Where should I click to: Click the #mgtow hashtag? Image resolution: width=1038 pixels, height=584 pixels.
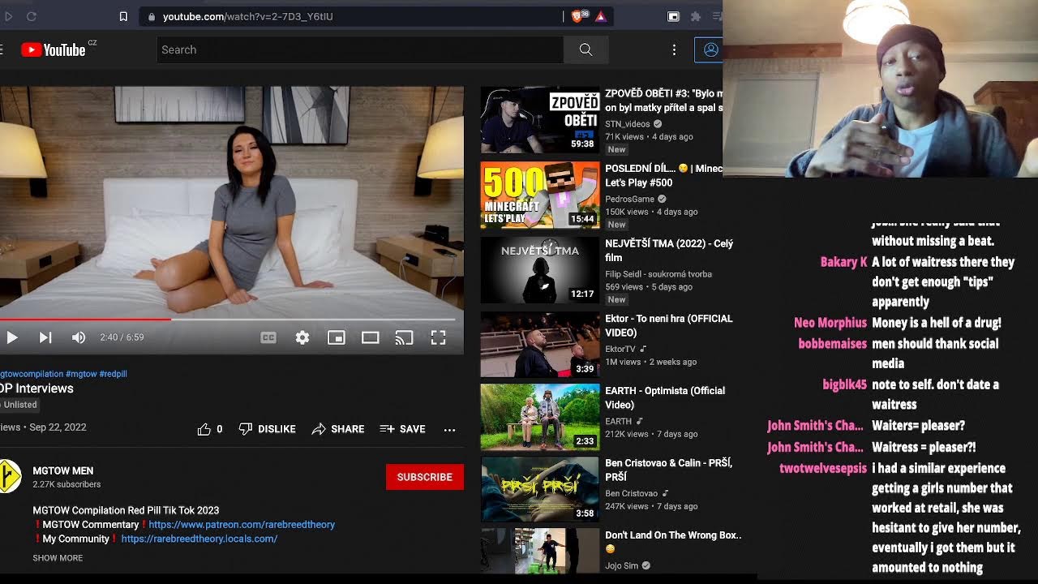pos(81,374)
